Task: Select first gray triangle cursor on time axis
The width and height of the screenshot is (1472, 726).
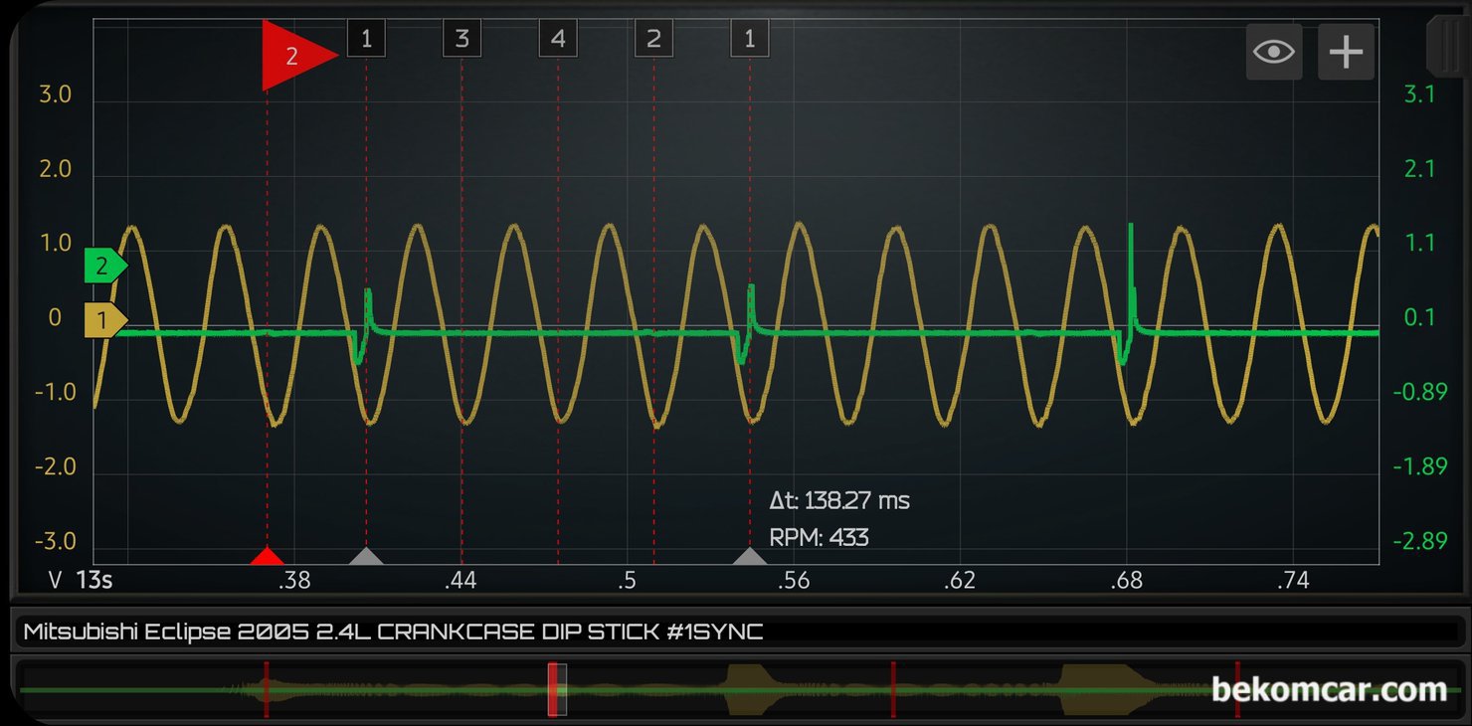Action: pyautogui.click(x=365, y=556)
